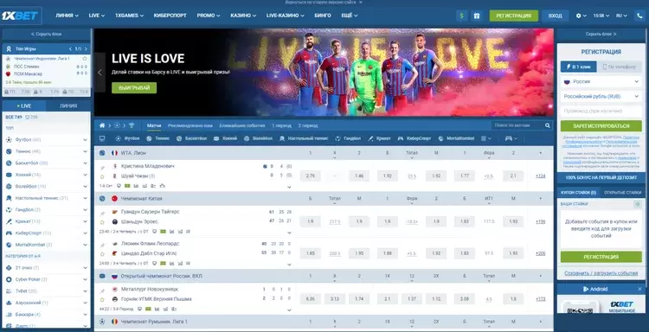Select Баскетбол in the sports filter bar

(x=191, y=138)
